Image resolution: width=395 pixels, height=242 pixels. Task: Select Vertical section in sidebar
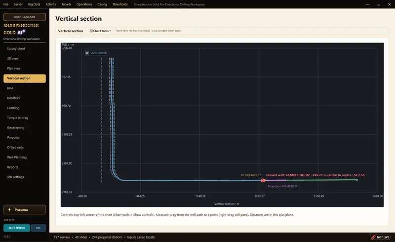[25, 79]
